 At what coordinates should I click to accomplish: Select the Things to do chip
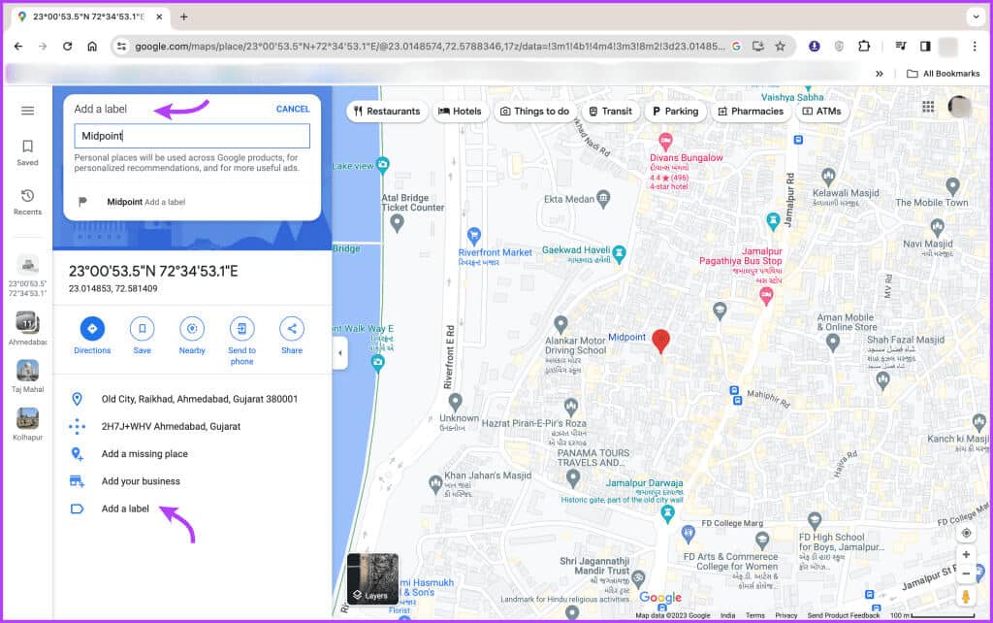click(534, 112)
